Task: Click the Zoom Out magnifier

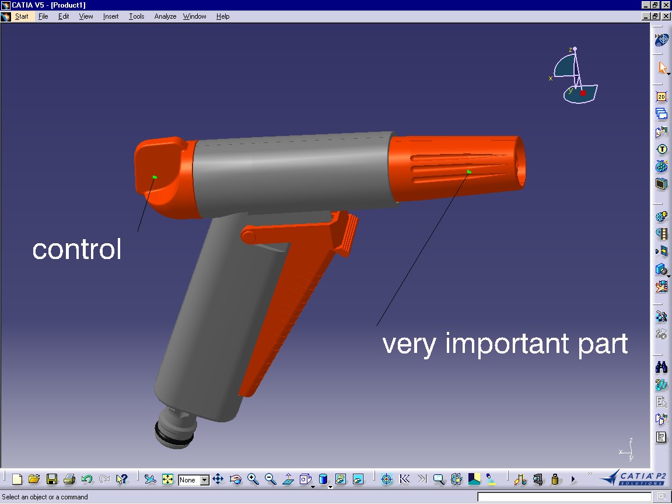Action: 270,480
